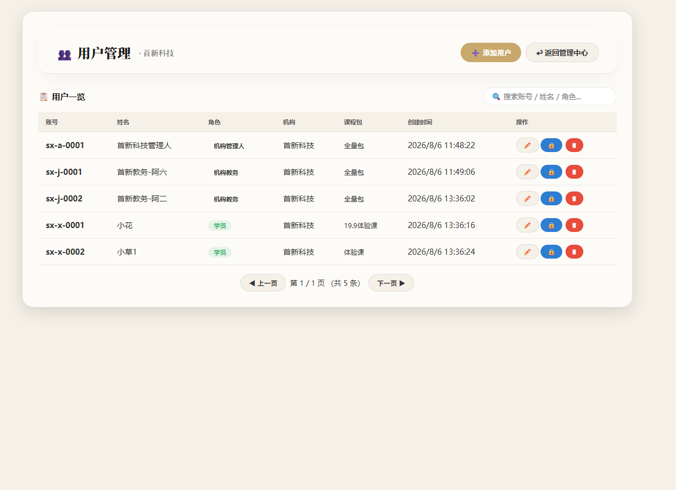Click the 角色 column header
Image resolution: width=676 pixels, height=490 pixels.
pos(214,122)
